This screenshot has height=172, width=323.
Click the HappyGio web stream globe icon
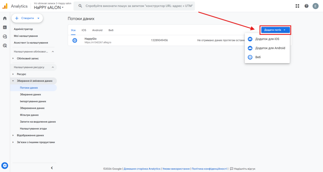coord(75,40)
